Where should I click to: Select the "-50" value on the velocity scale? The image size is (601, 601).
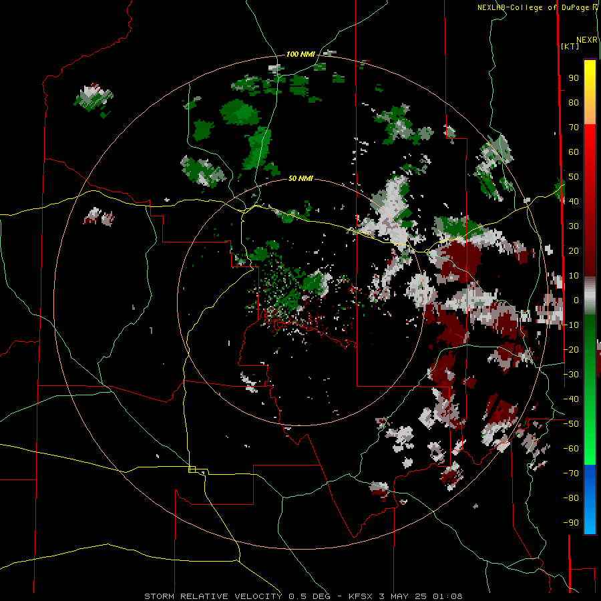point(571,424)
